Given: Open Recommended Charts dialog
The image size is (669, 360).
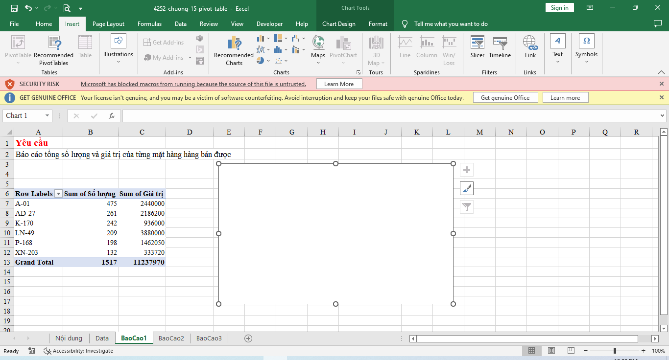Looking at the screenshot, I should (234, 50).
